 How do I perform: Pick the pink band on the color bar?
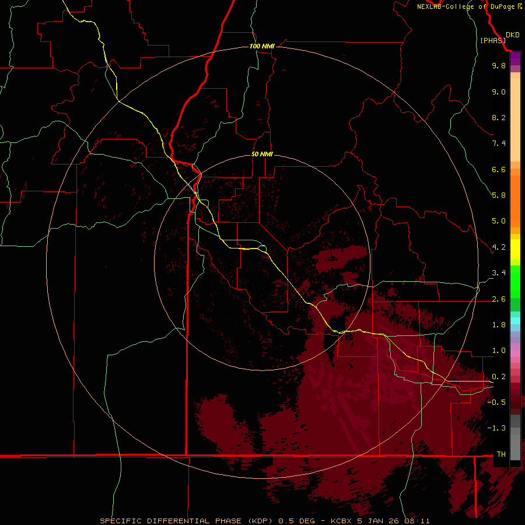click(x=515, y=353)
